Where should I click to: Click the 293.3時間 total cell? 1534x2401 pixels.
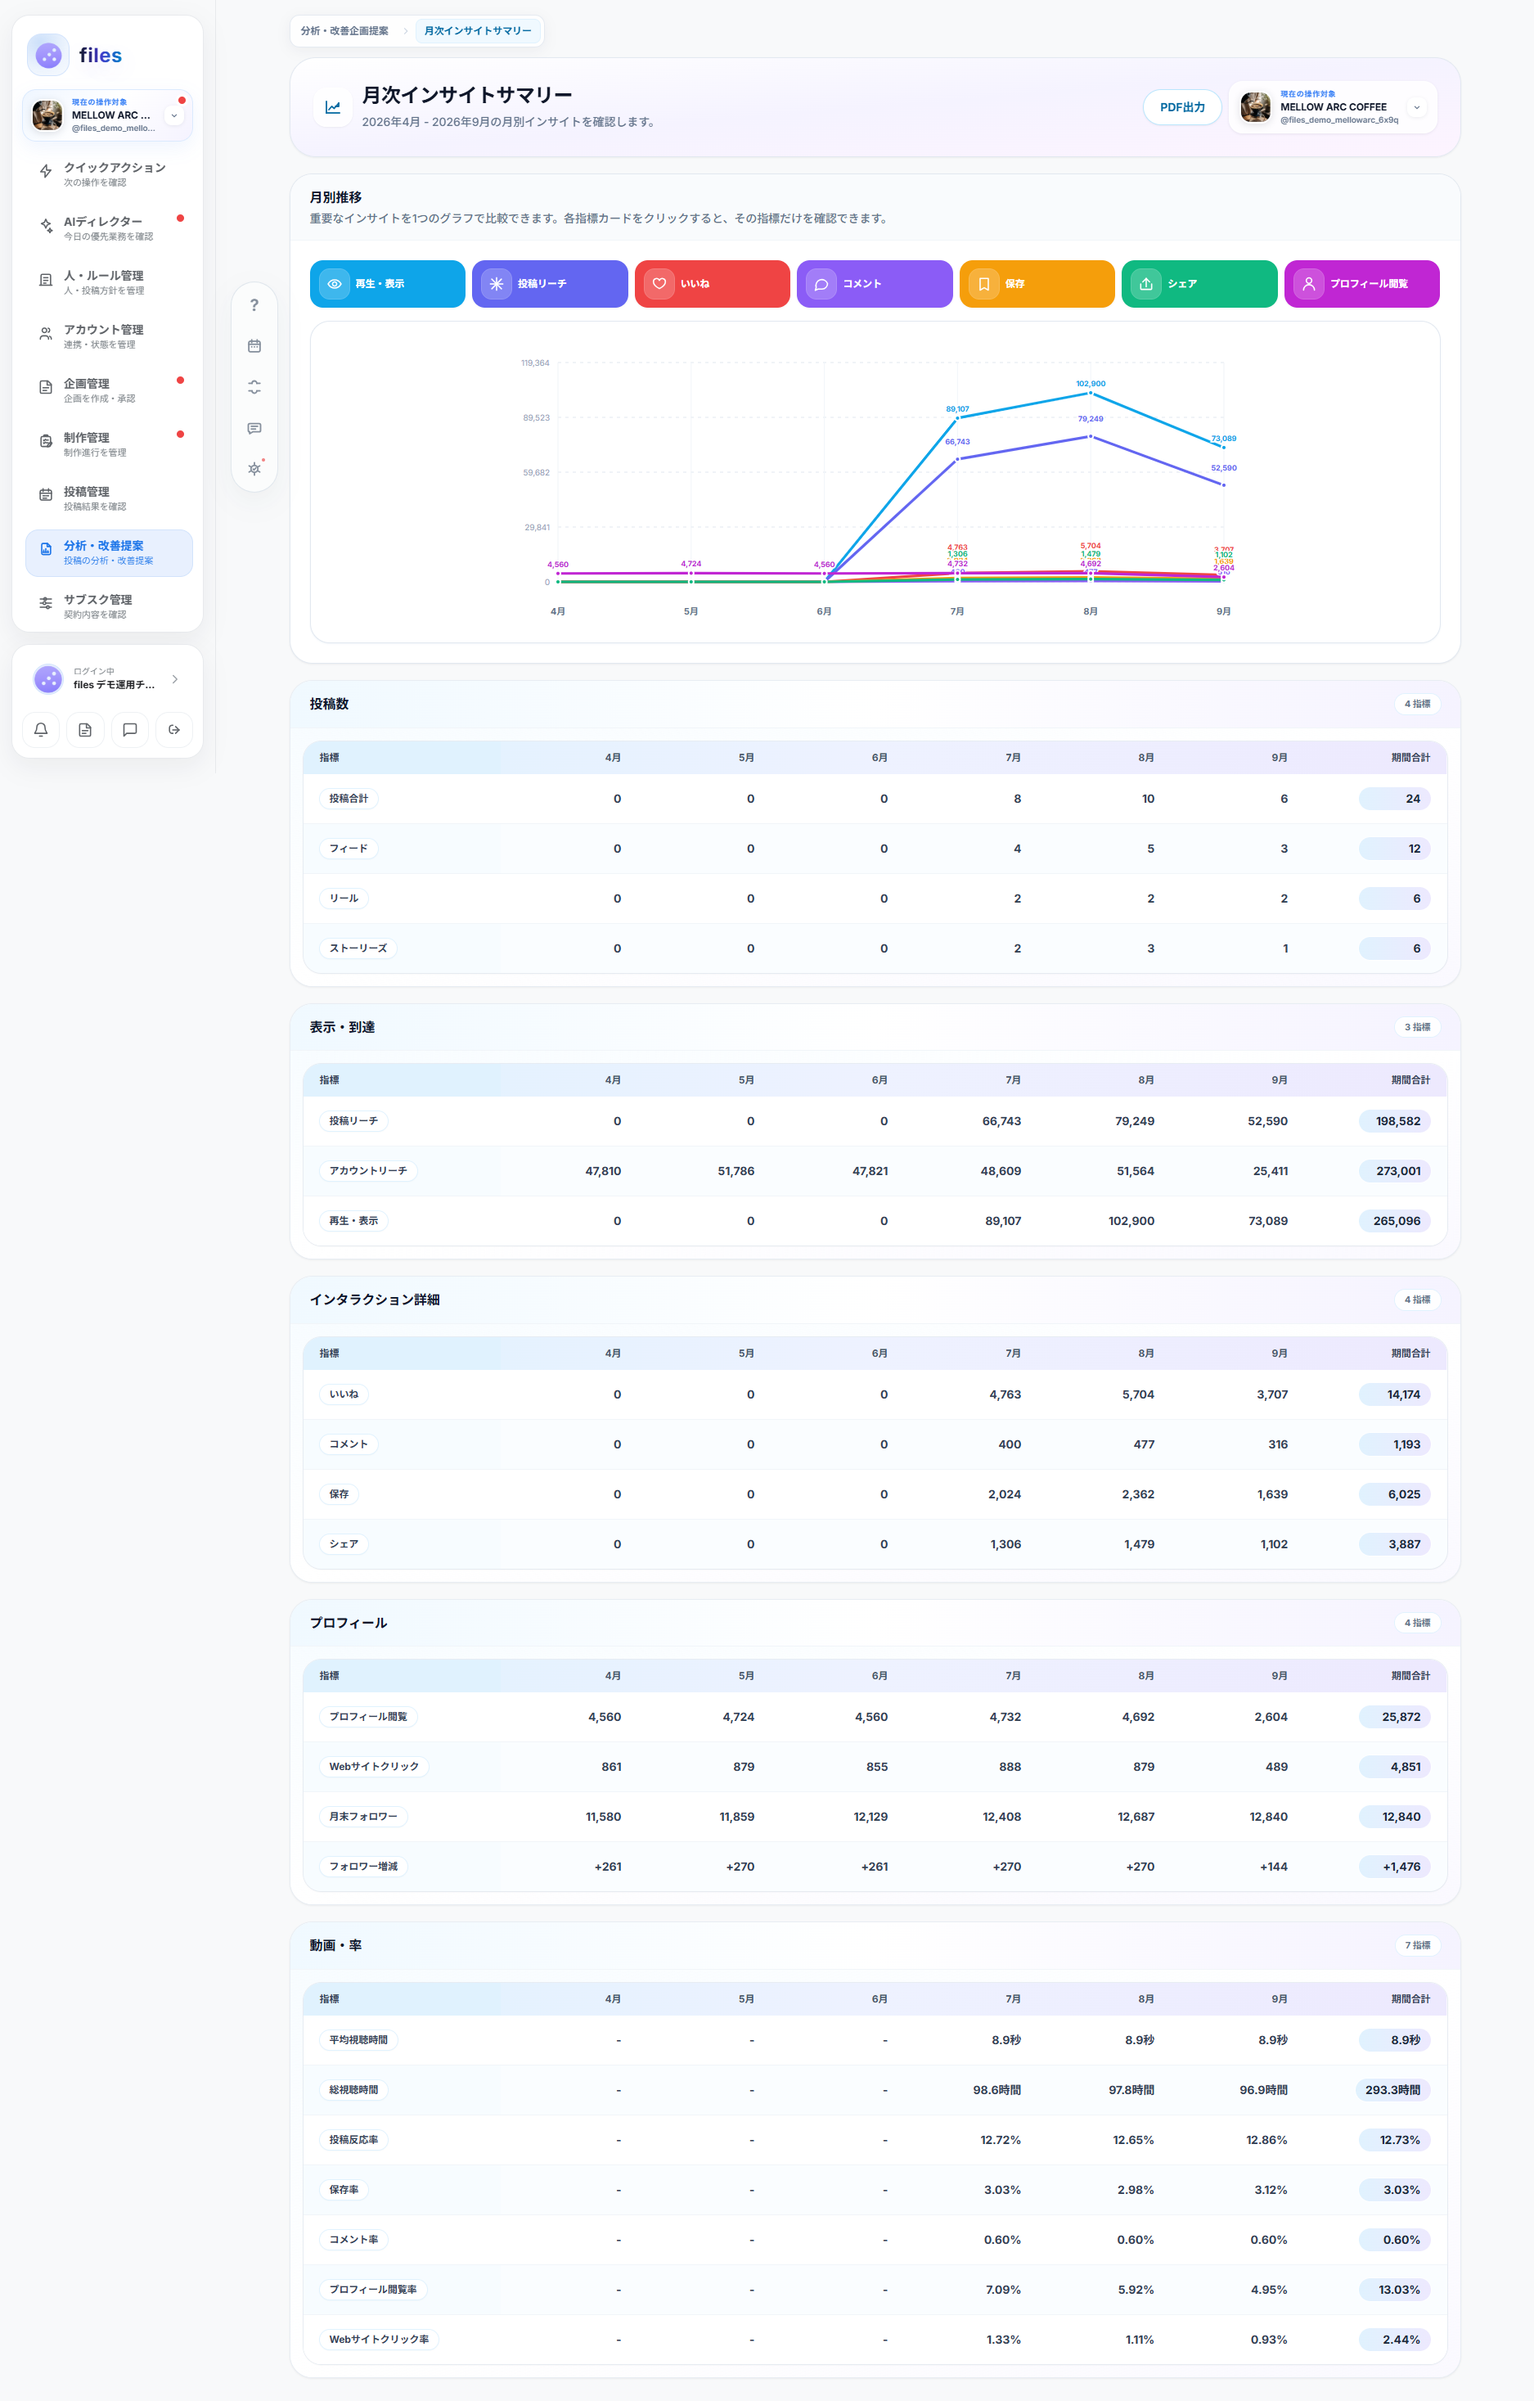1394,2090
